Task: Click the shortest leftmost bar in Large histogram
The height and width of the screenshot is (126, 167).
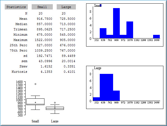Action: pos(96,99)
